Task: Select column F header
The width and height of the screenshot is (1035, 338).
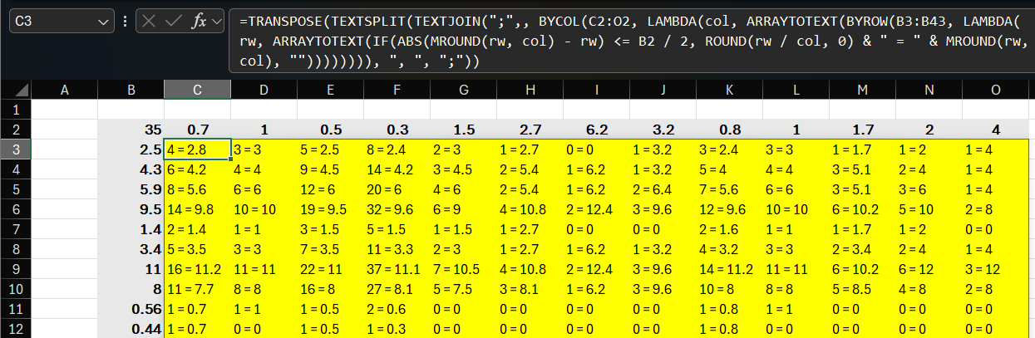Action: click(397, 89)
